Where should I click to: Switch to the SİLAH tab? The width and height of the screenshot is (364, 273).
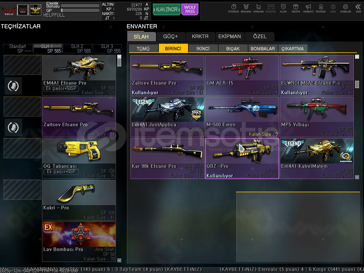click(141, 37)
